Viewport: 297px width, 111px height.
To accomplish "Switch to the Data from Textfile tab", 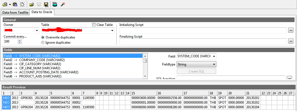I will pyautogui.click(x=15, y=13).
